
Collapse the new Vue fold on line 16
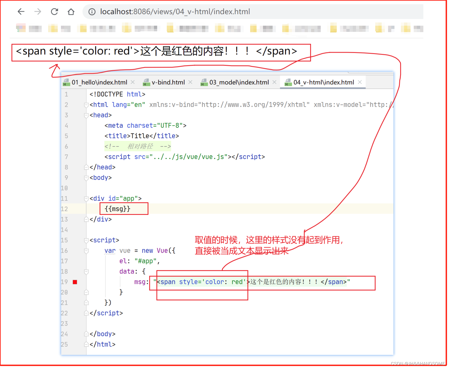[x=86, y=251]
